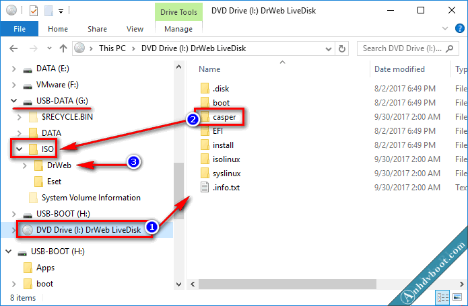Select the .info.txt text file icon

pyautogui.click(x=205, y=188)
